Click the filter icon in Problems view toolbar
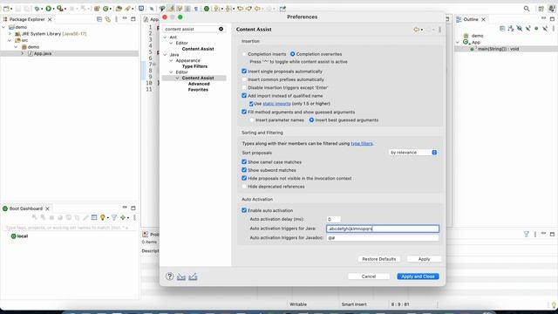 tap(527, 234)
